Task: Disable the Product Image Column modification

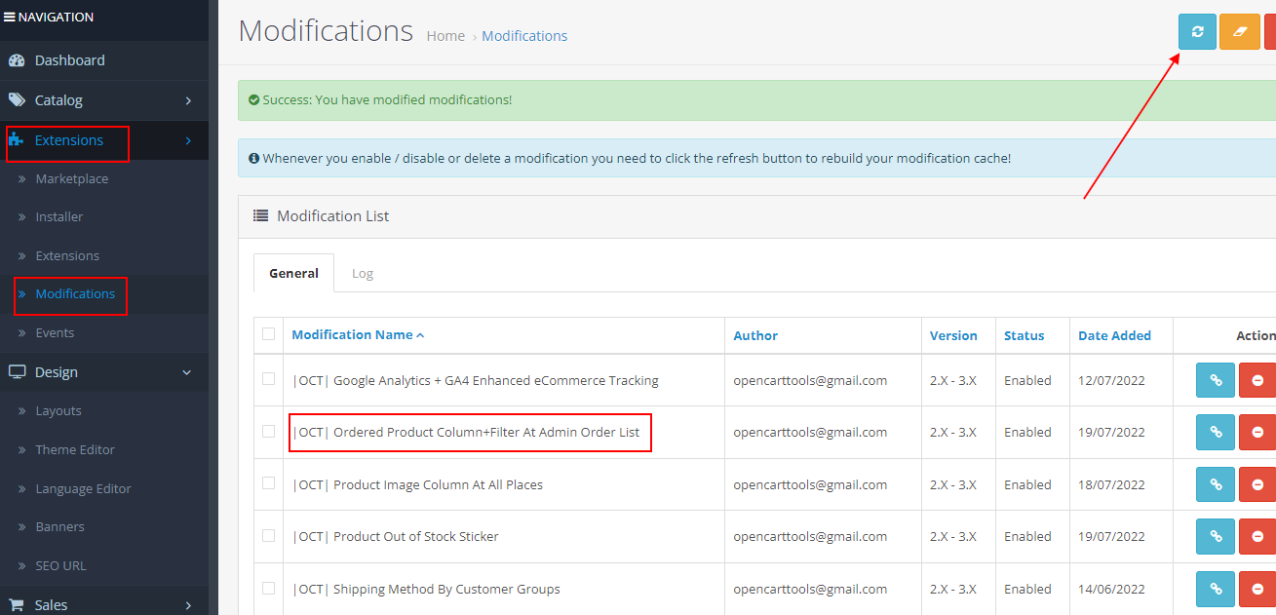Action: click(x=1257, y=483)
